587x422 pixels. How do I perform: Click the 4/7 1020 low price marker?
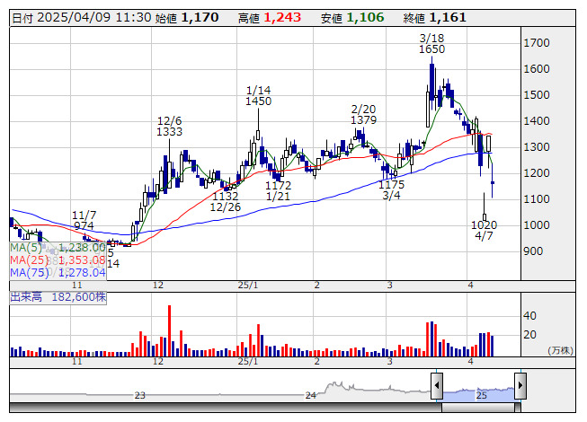click(484, 230)
